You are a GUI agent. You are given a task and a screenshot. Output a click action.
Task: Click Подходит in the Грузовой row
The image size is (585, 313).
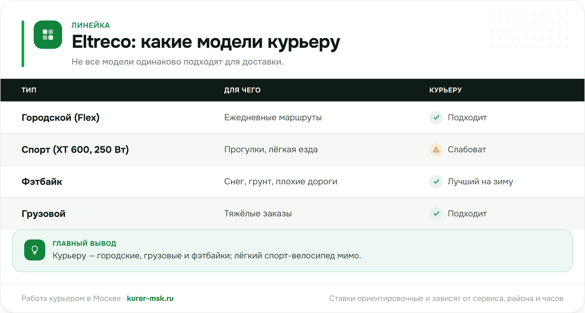point(467,213)
